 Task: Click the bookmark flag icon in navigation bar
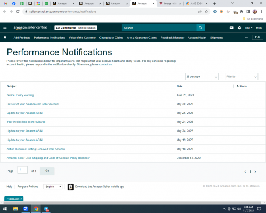pyautogui.click(x=5, y=38)
